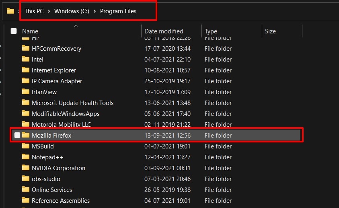Screen dimensions: 339x208
Task: Go to Windows (C:) in breadcrumb
Action: pyautogui.click(x=72, y=11)
